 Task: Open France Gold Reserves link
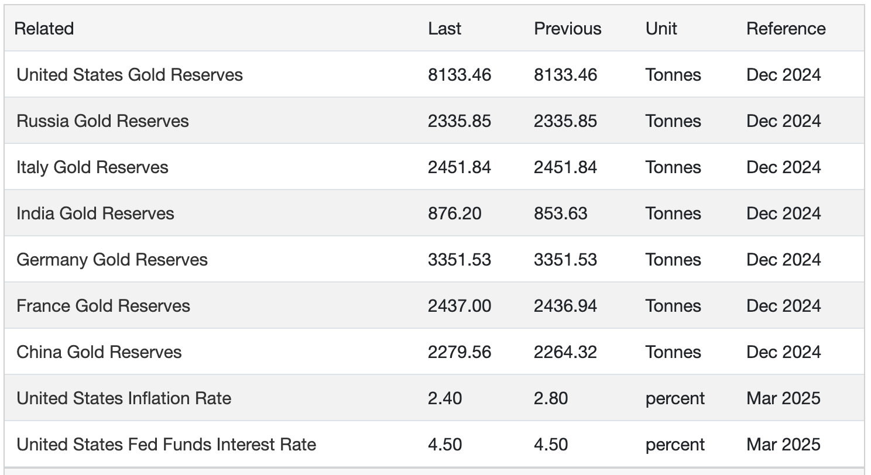103,306
